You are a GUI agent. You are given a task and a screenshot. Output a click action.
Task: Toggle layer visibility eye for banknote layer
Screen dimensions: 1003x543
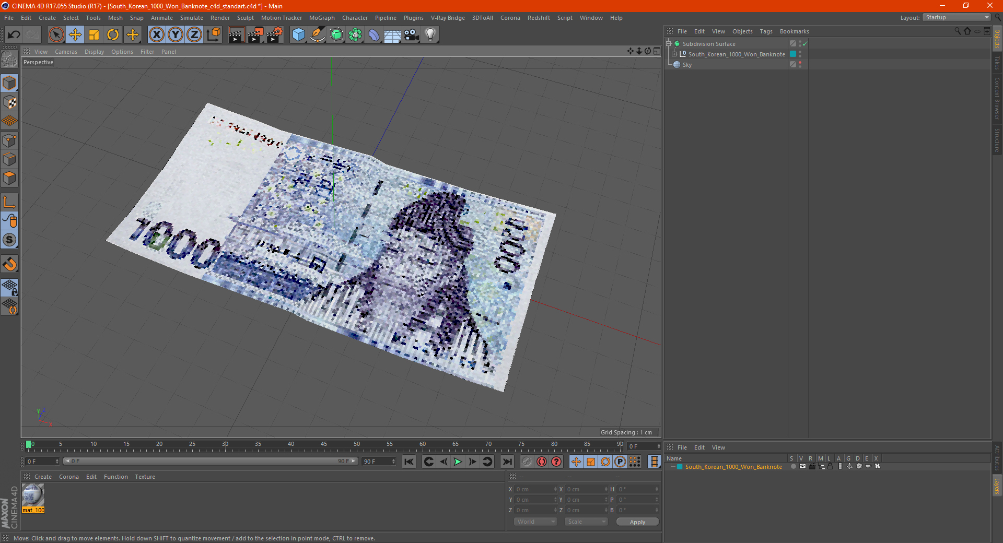(x=802, y=467)
